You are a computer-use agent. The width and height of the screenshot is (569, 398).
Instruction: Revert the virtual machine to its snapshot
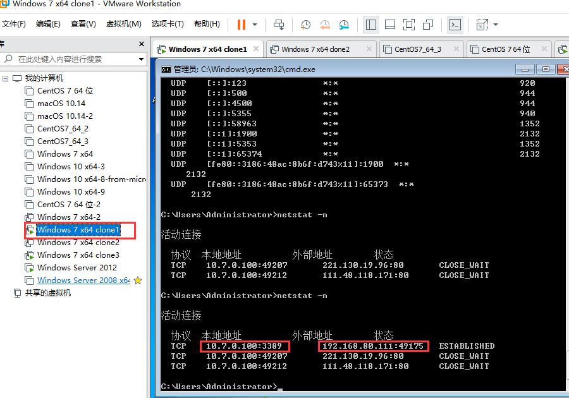pos(325,25)
